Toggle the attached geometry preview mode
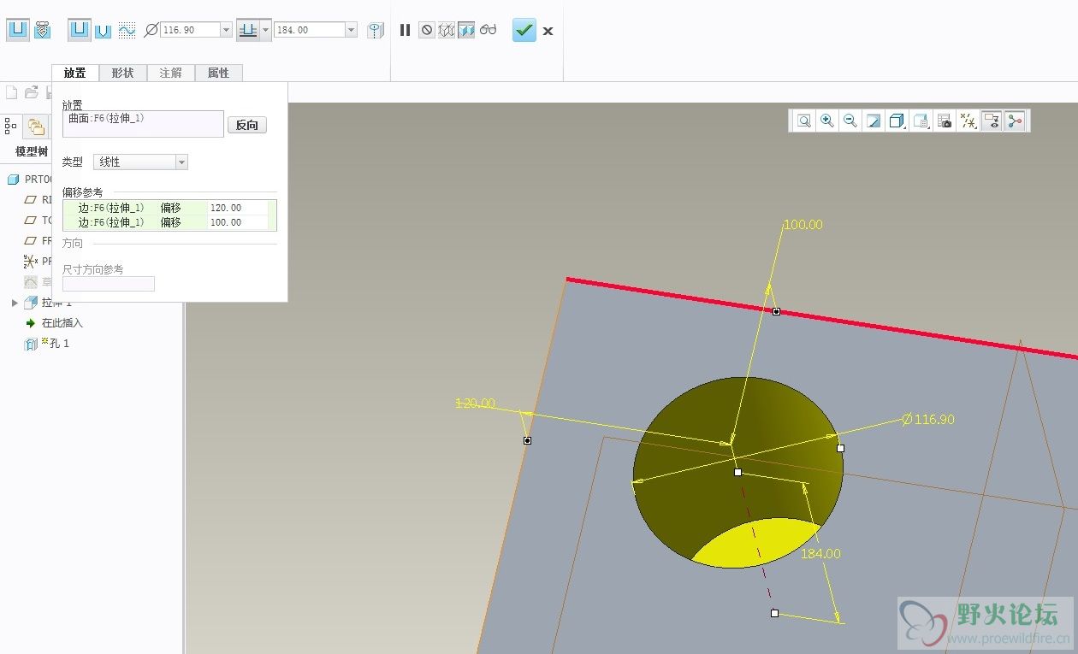The image size is (1078, 654). (466, 30)
